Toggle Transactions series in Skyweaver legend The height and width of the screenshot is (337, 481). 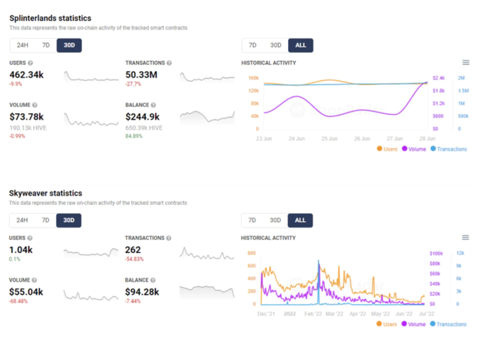448,324
